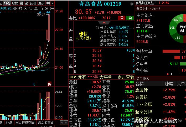
Task: Click the 资金排名 panel header
Action: (142, 79)
